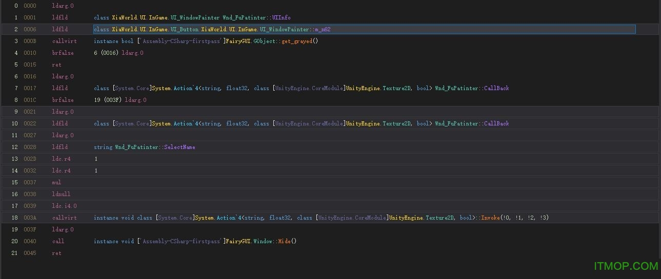Click the GObject::get_grayed() method operand
This screenshot has height=279, width=661.
click(x=206, y=41)
